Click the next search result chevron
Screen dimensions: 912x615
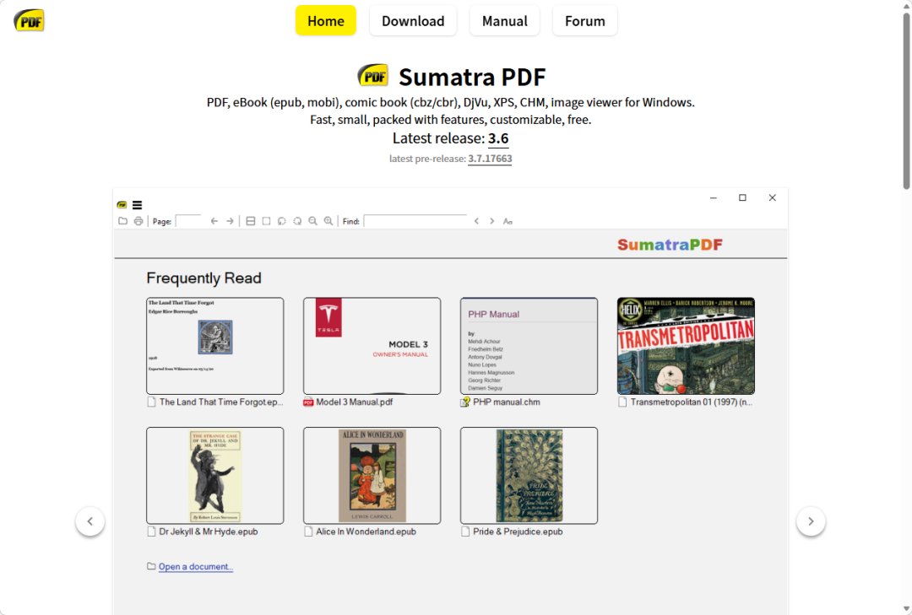[491, 220]
